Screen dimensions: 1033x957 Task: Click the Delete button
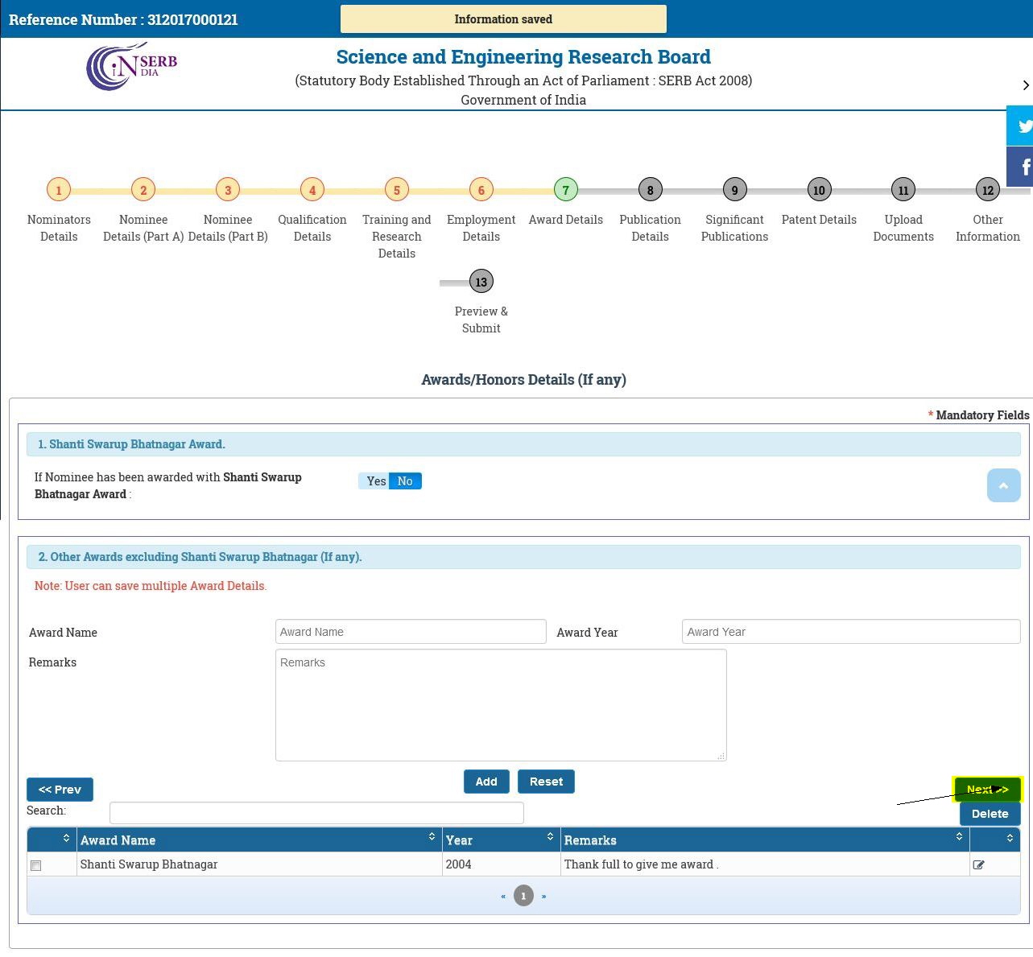coord(990,814)
